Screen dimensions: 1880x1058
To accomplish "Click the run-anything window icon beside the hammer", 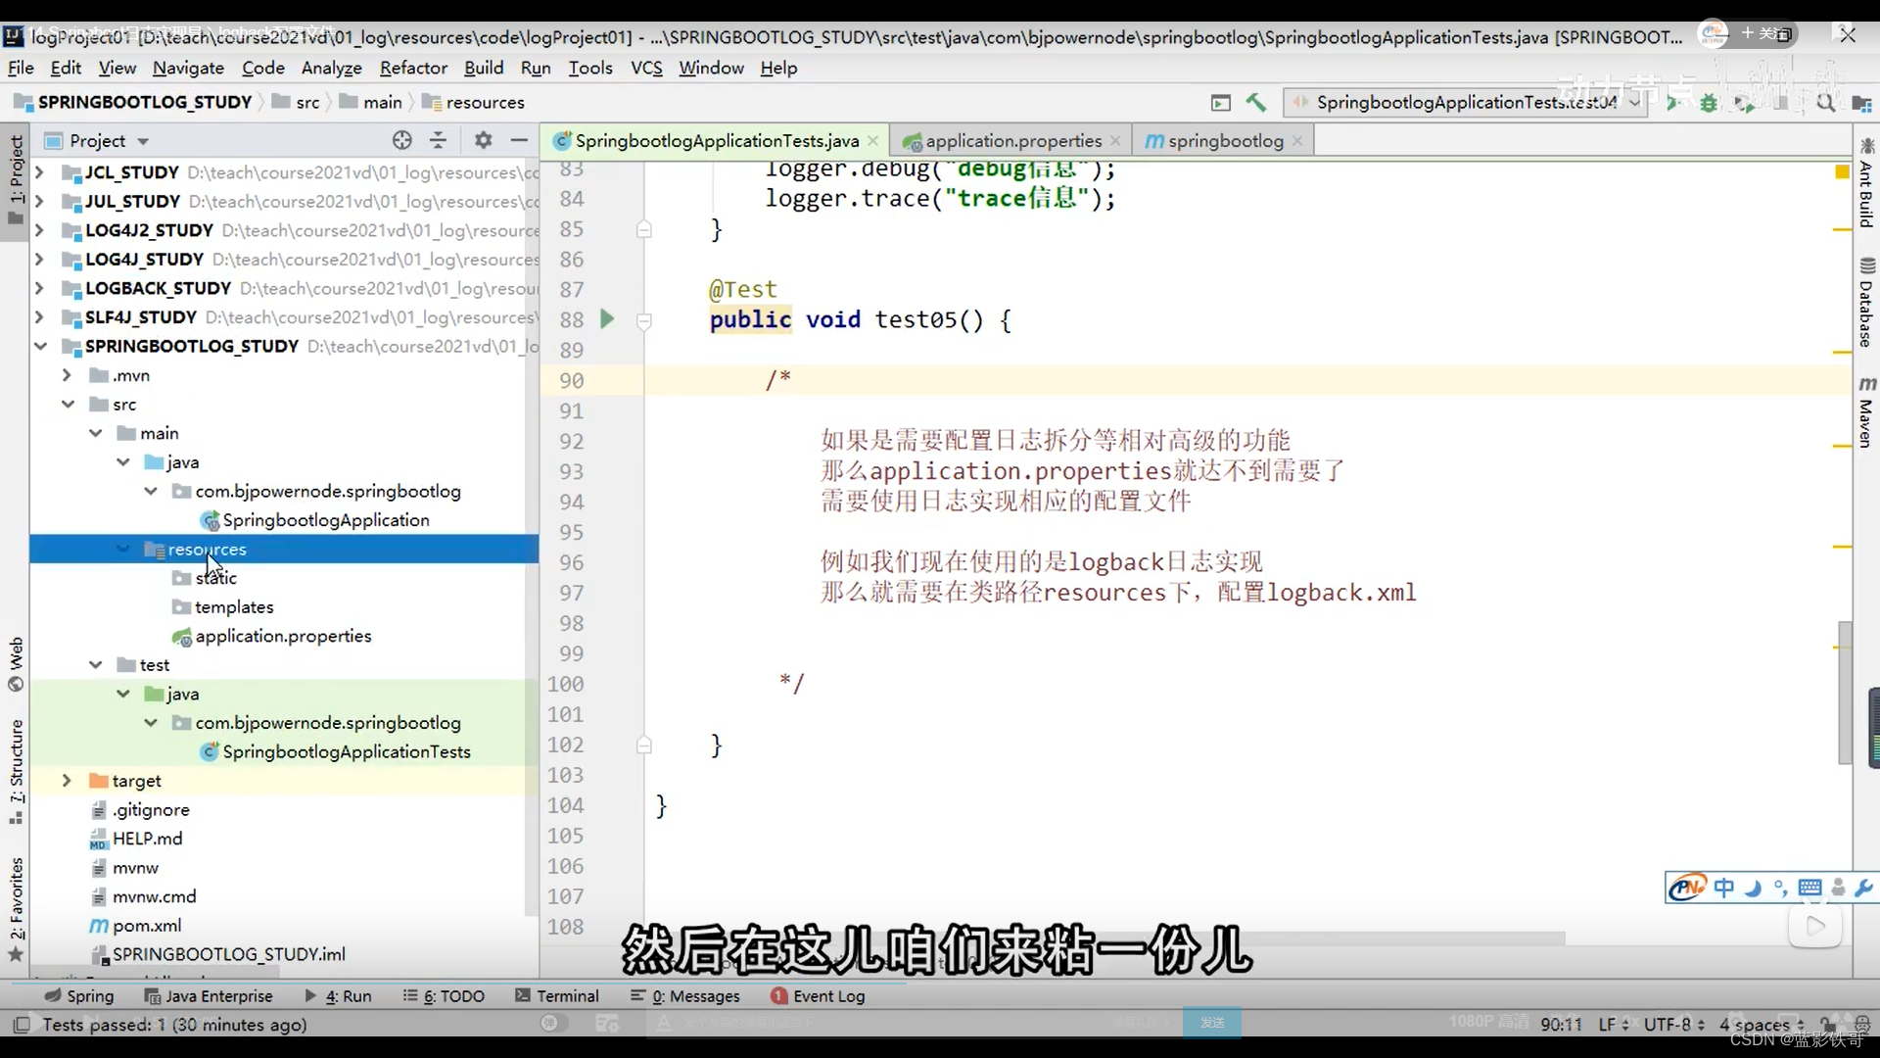I will pyautogui.click(x=1220, y=102).
